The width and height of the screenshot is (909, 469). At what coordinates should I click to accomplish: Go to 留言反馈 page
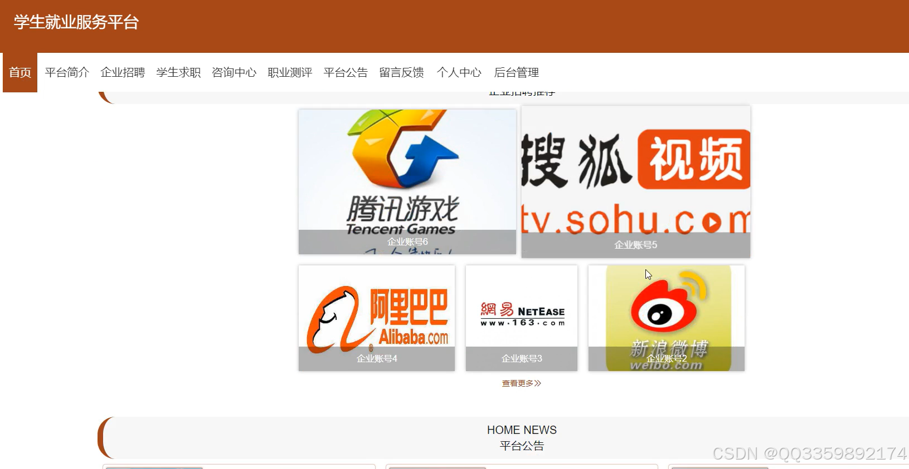pos(401,72)
